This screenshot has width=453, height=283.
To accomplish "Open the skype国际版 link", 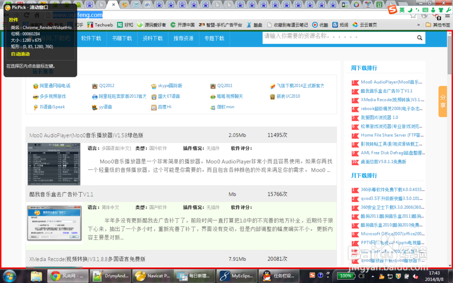I will [x=170, y=86].
